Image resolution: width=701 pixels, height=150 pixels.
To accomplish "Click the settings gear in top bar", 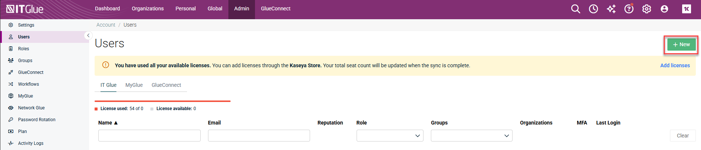I will [x=646, y=9].
